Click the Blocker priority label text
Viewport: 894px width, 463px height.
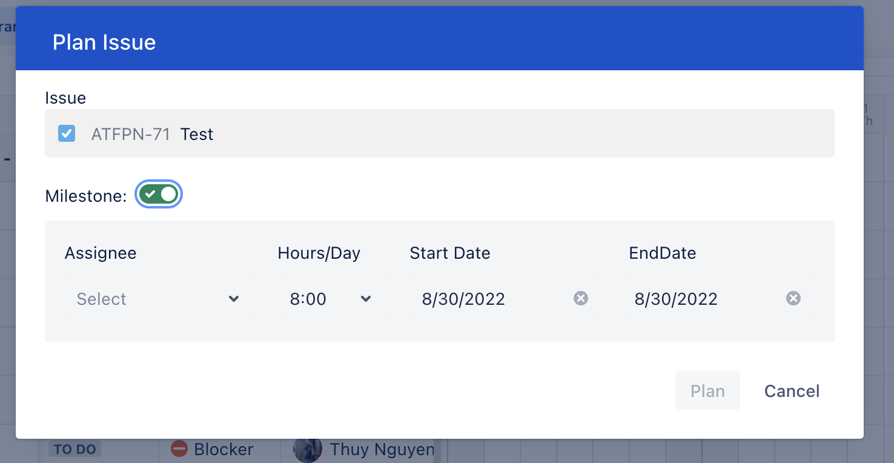coord(223,449)
